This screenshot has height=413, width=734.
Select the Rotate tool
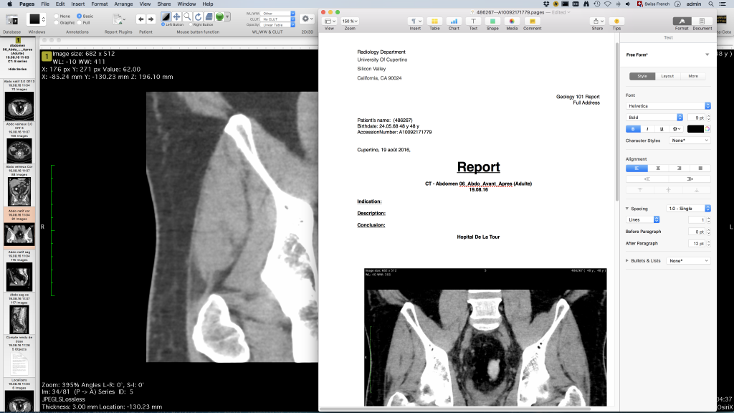[x=198, y=17]
